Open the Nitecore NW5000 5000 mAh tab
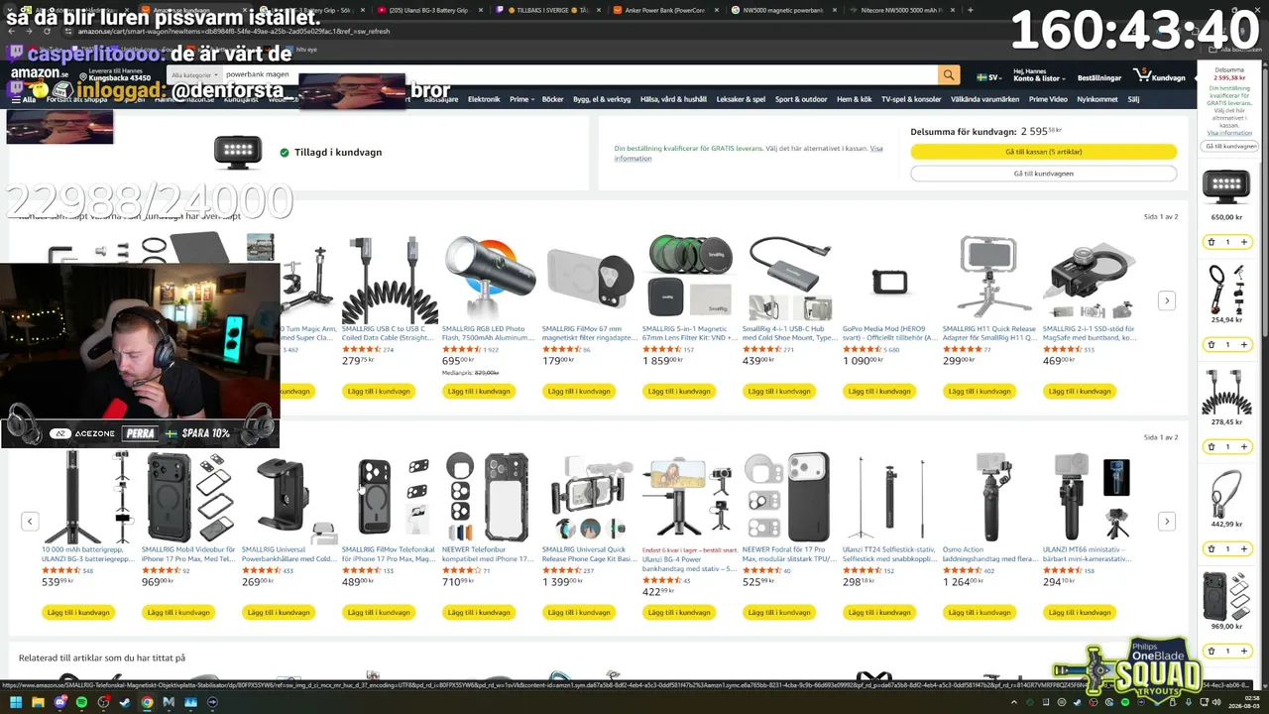The height and width of the screenshot is (714, 1269). [x=902, y=10]
